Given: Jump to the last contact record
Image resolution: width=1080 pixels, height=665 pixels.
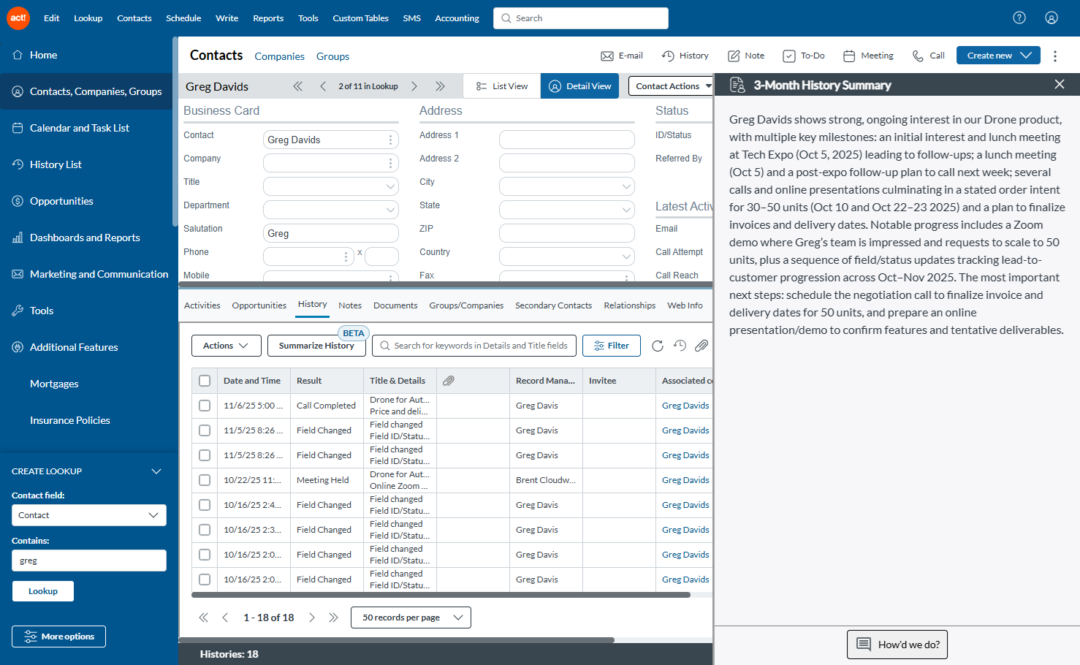Looking at the screenshot, I should (440, 86).
